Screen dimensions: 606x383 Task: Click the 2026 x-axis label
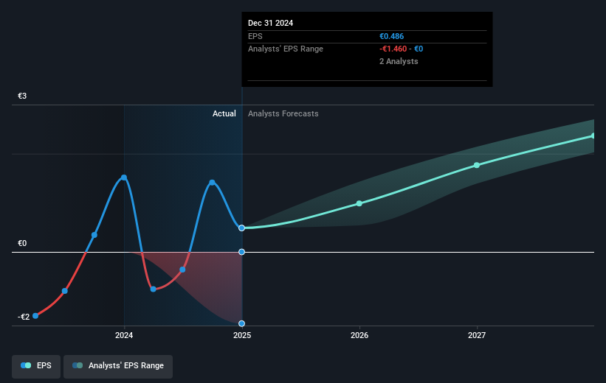pyautogui.click(x=359, y=335)
